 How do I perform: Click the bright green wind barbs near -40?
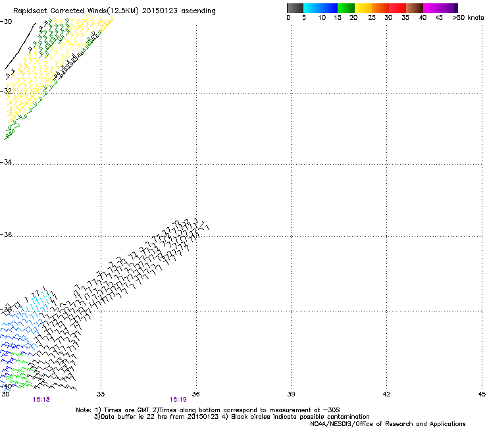(20, 371)
